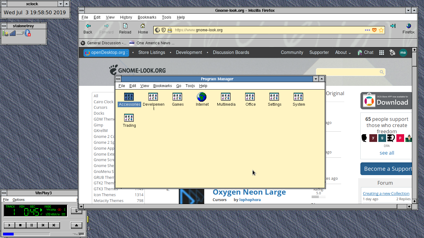Open the xclock window menu button

[x=4, y=4]
